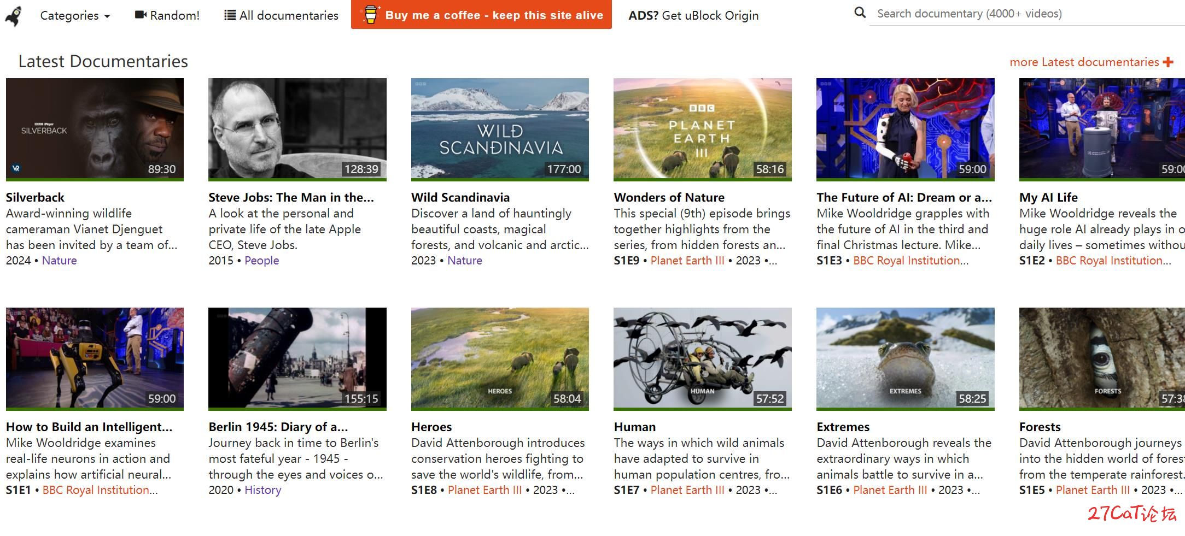
Task: Open the Heroes episode thumbnail
Action: coord(500,359)
